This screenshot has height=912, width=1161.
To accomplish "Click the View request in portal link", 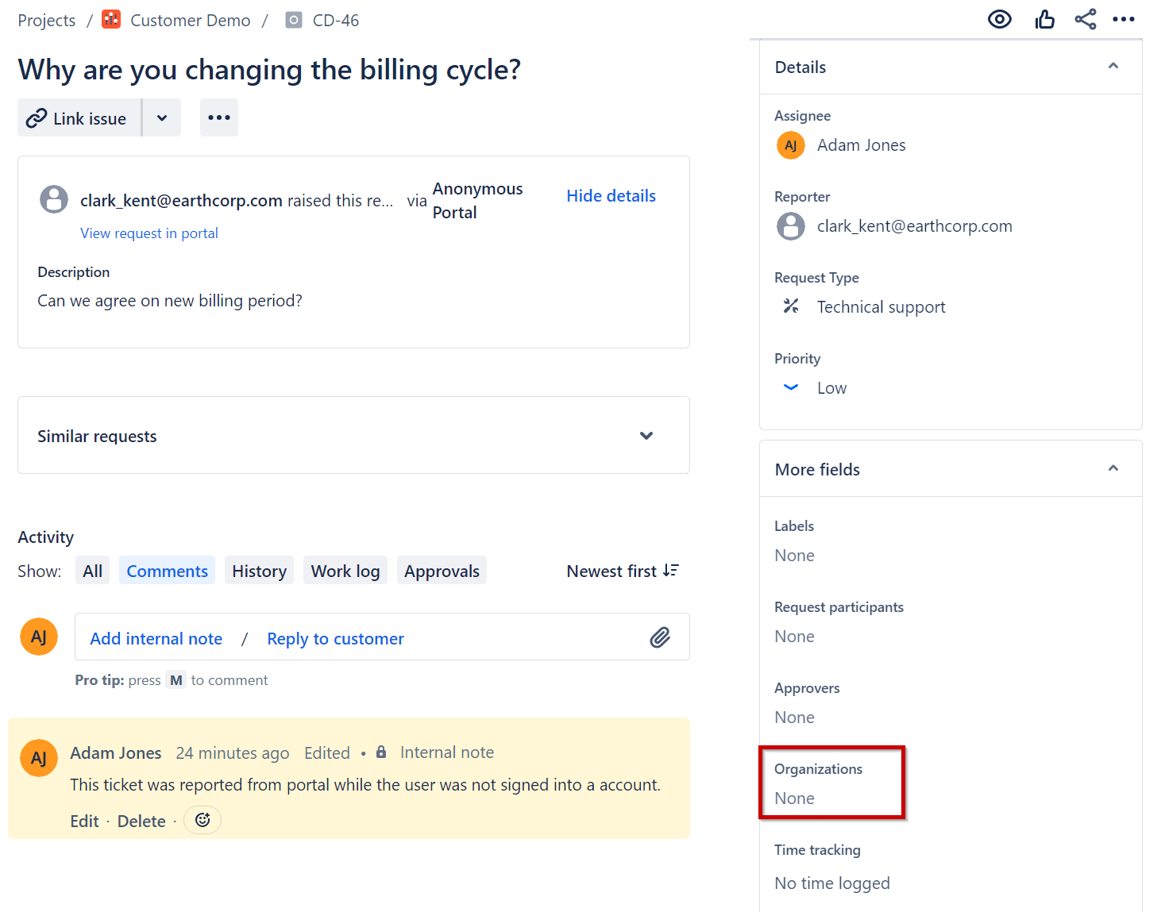I will 149,233.
